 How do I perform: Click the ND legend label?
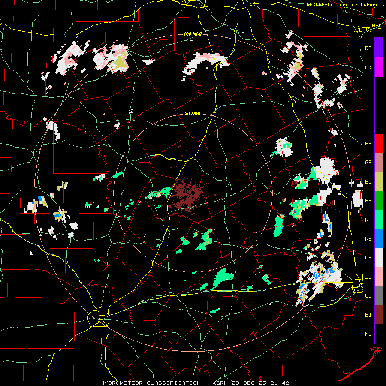pyautogui.click(x=368, y=334)
